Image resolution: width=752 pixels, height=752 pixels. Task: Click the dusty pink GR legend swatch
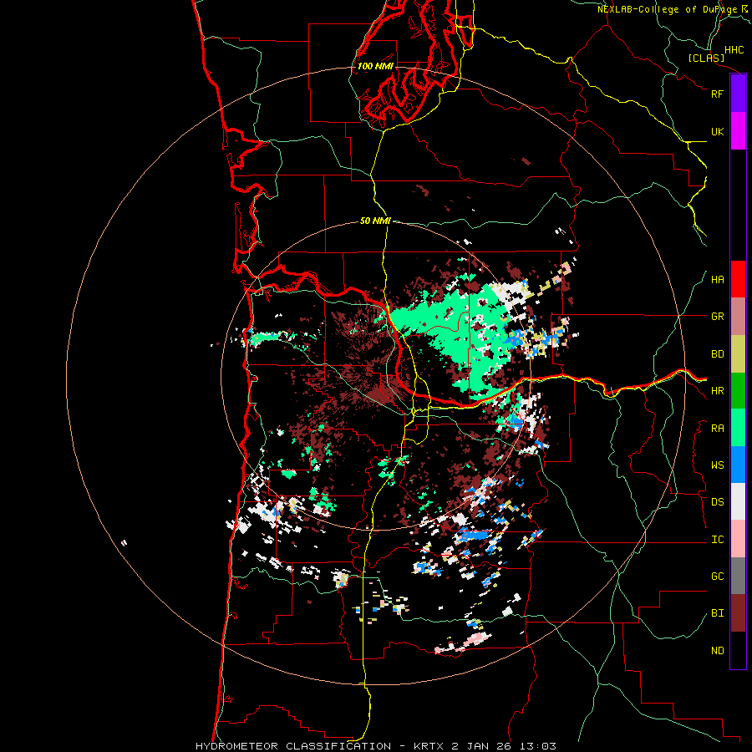tap(738, 317)
